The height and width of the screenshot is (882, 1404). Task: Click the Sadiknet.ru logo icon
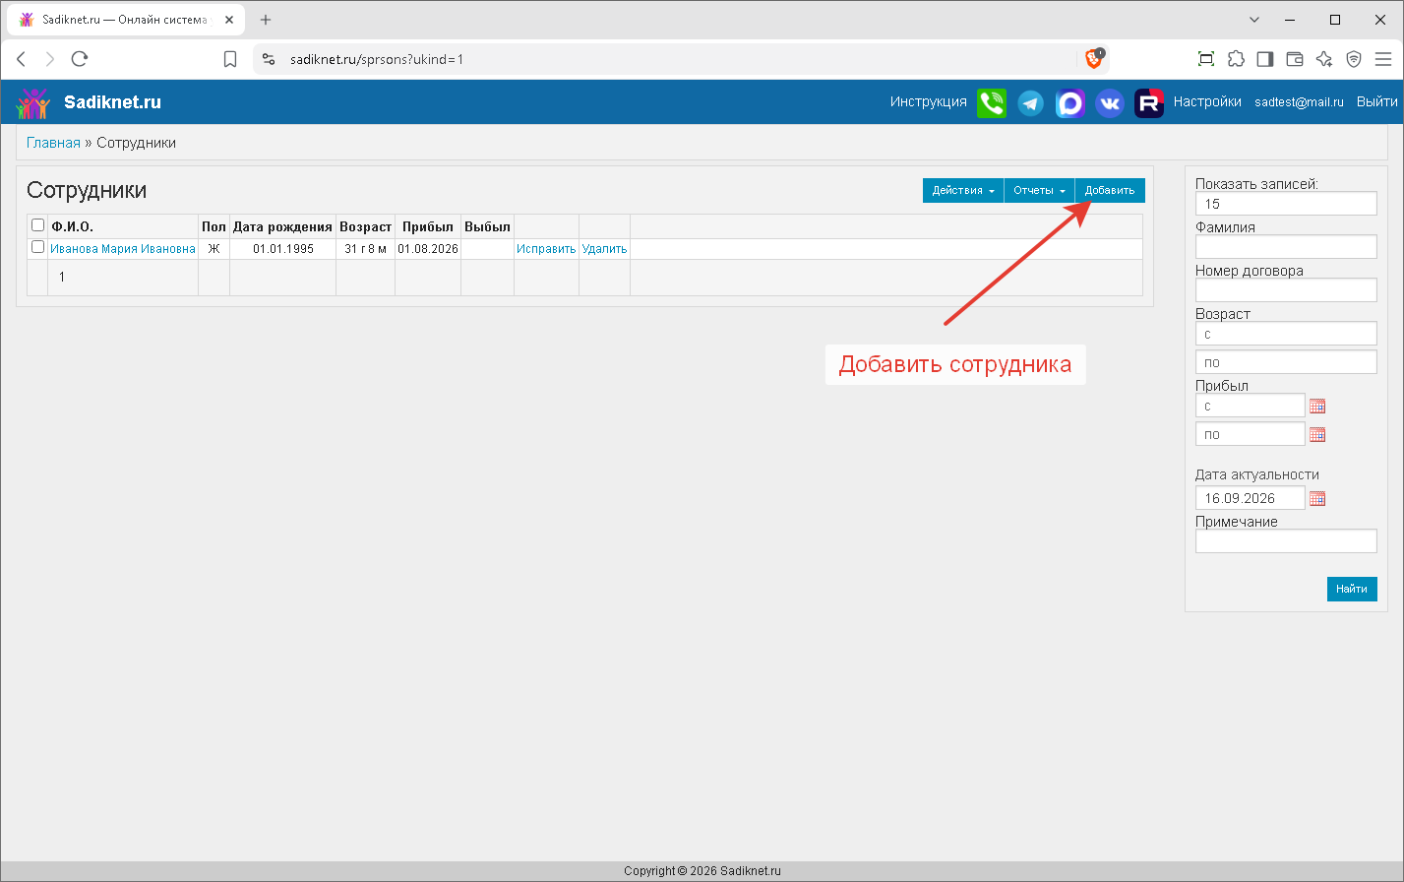[x=33, y=102]
